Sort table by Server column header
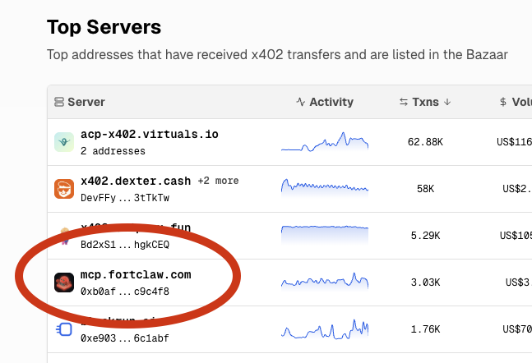The image size is (532, 363). pyautogui.click(x=80, y=102)
